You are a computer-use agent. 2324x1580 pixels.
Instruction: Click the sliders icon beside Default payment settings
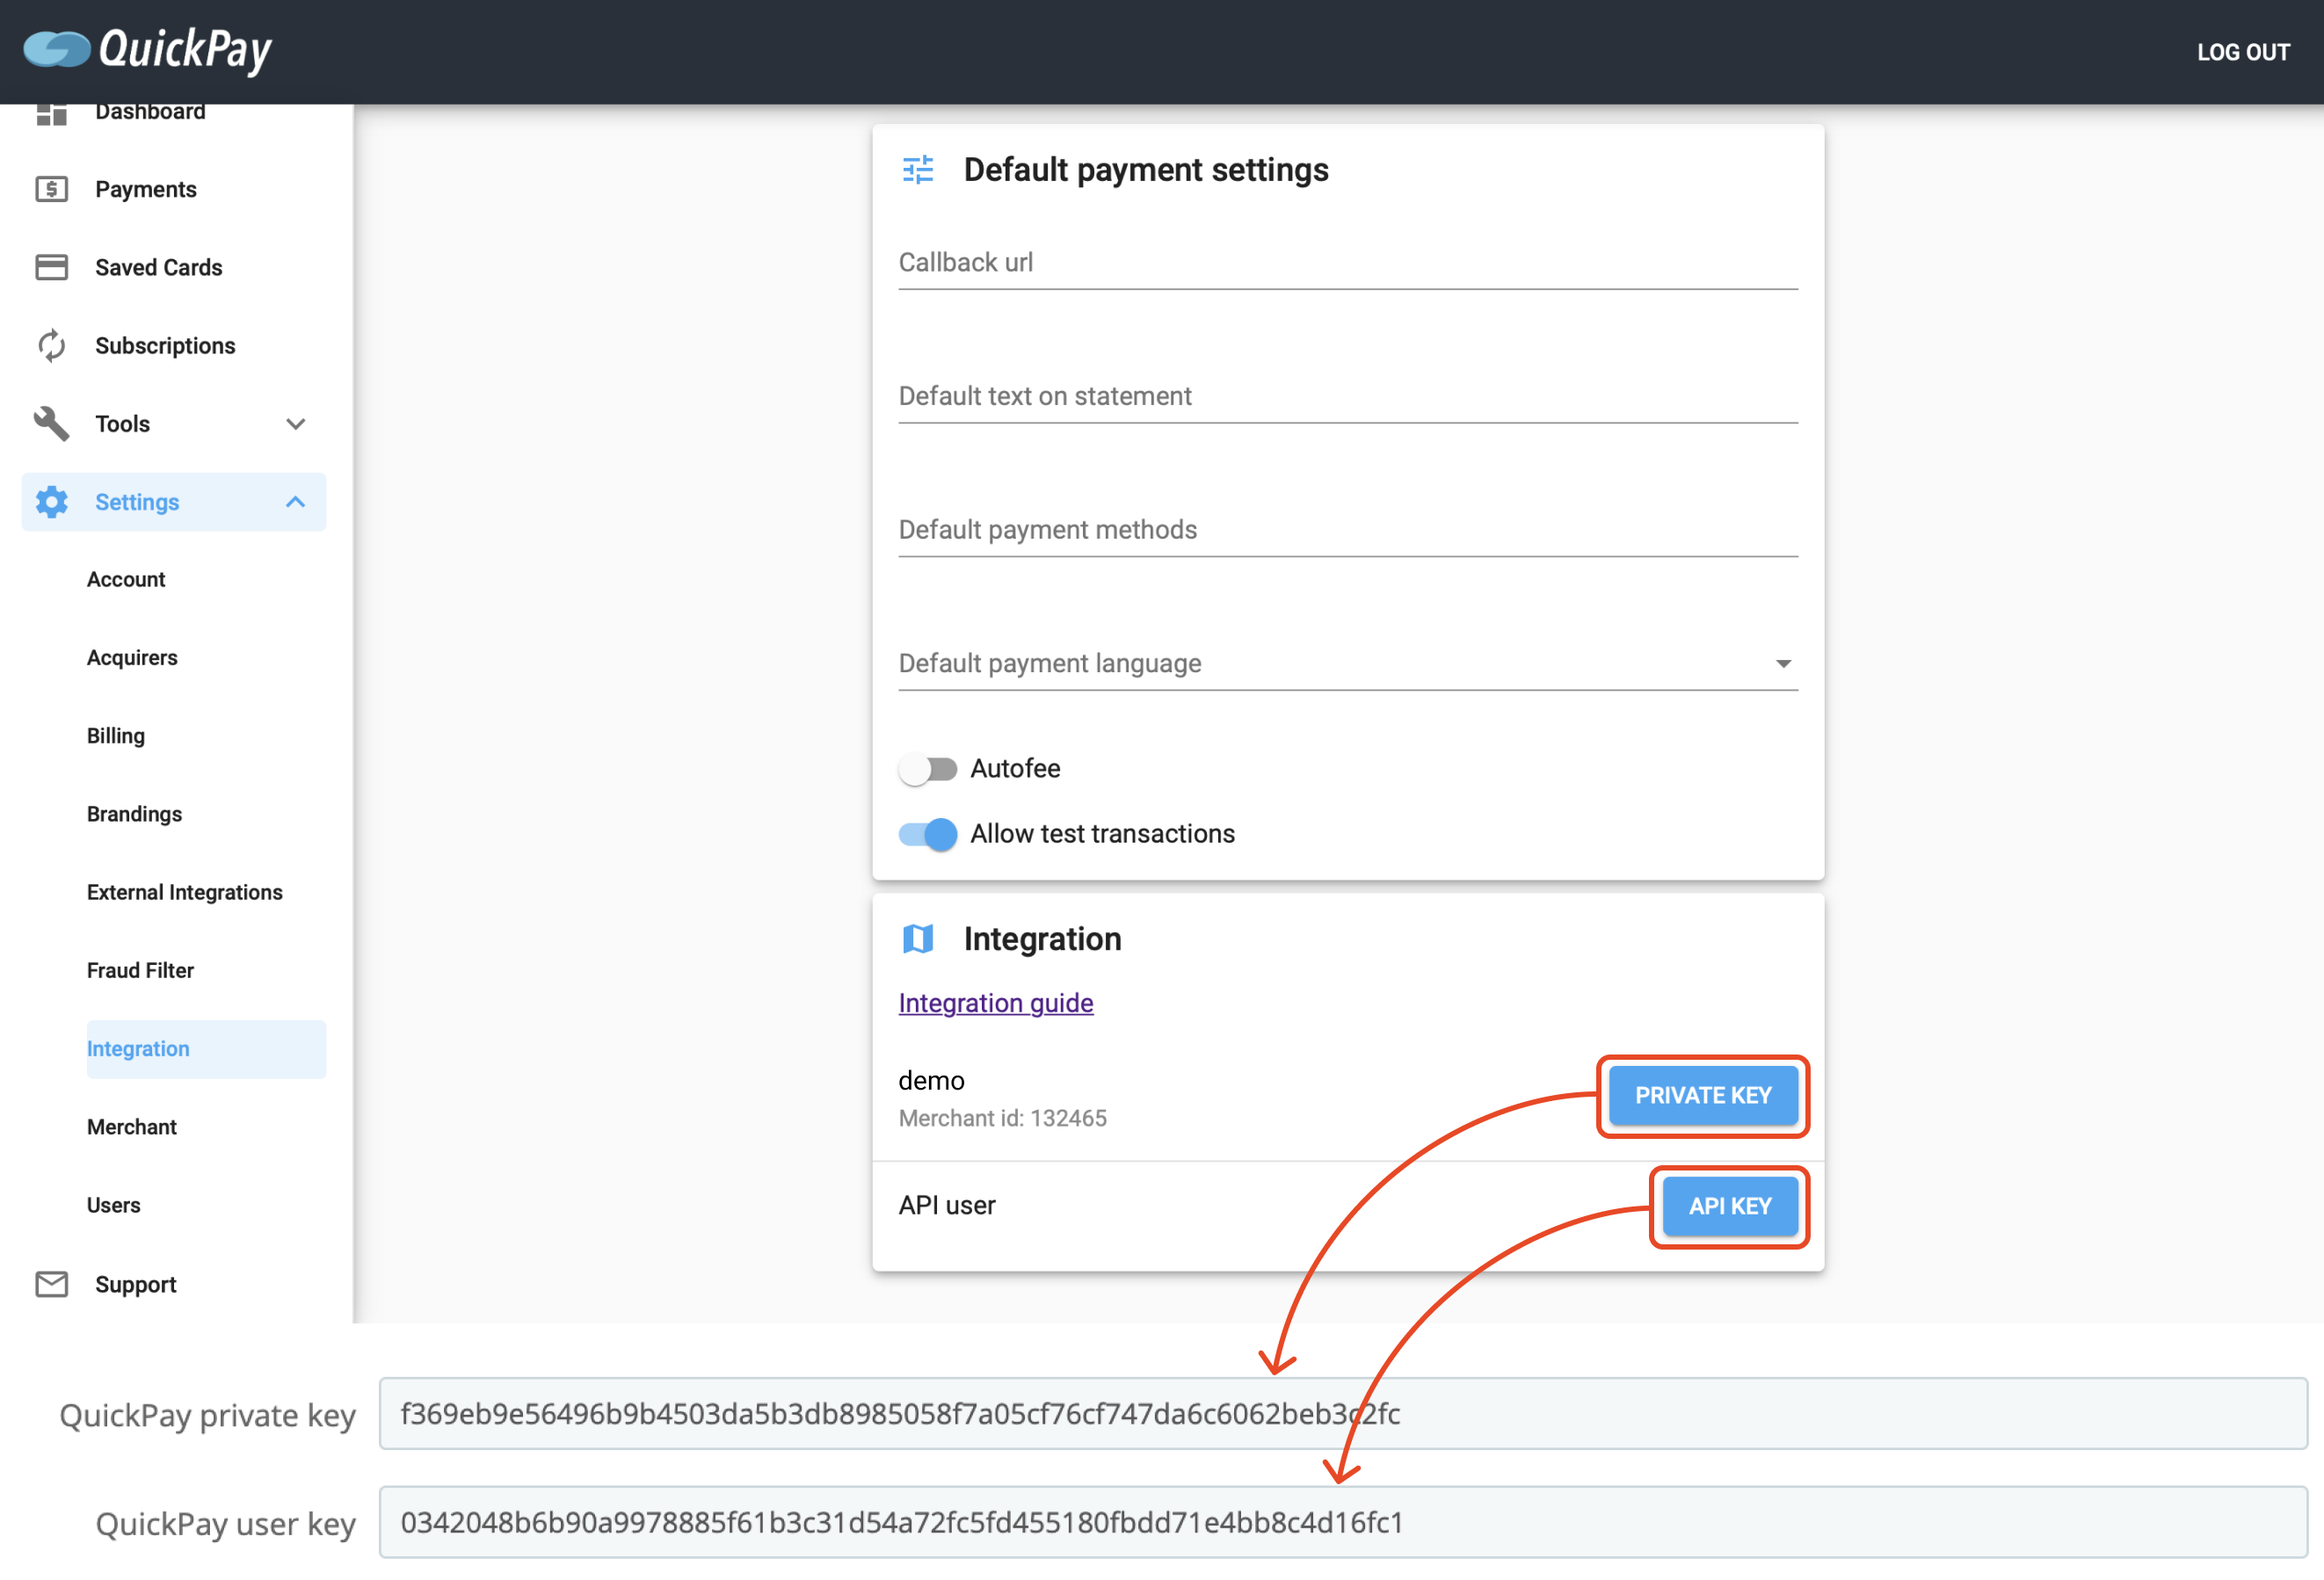[x=918, y=170]
